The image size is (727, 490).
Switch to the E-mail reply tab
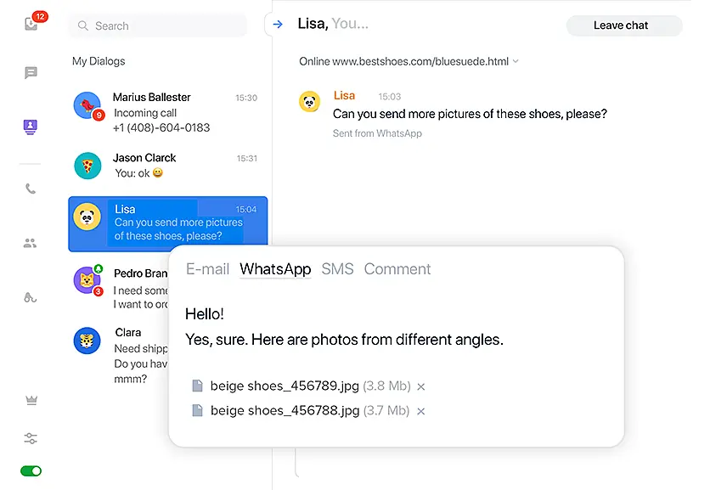point(207,268)
